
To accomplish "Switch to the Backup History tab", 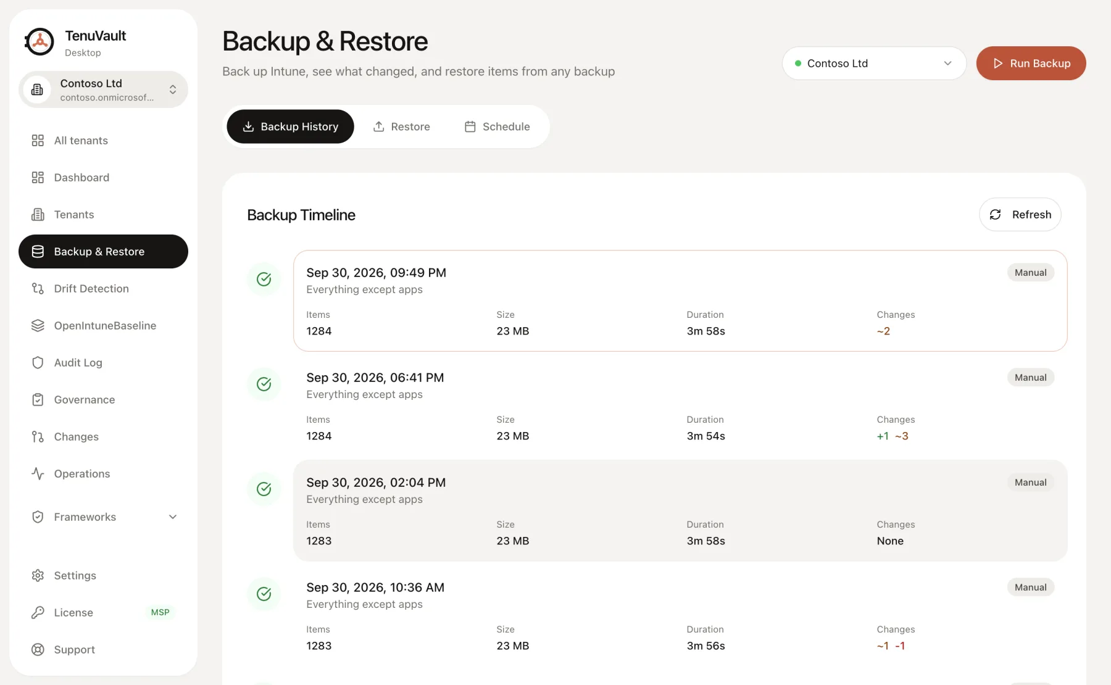I will pos(290,127).
